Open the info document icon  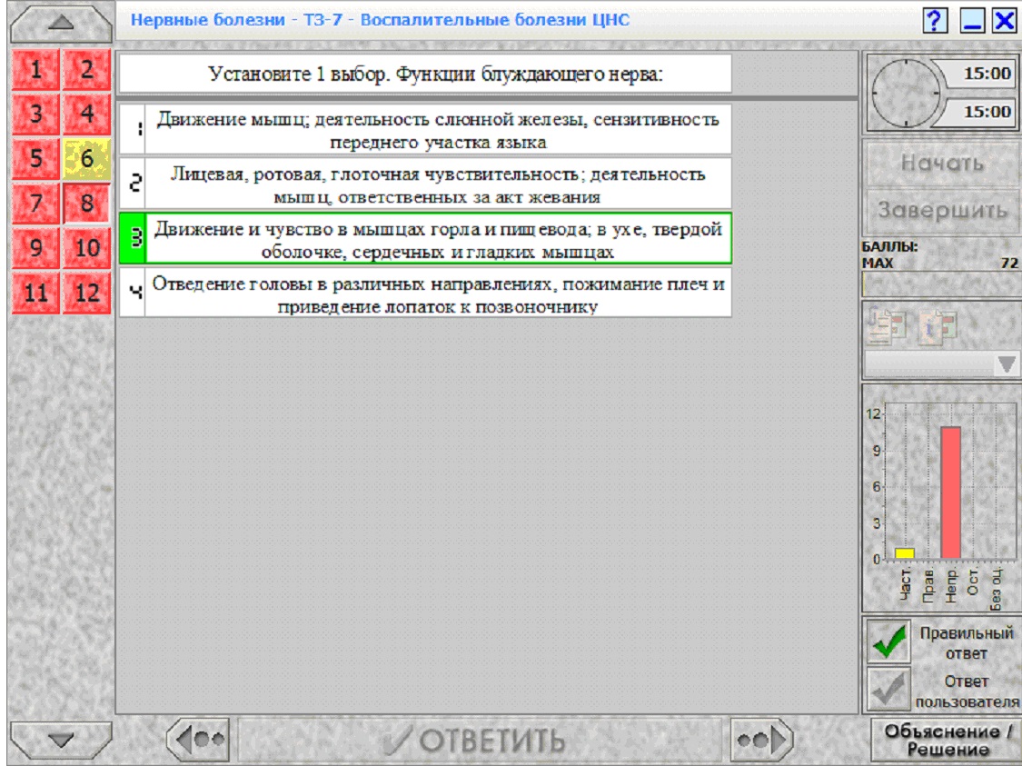[x=938, y=325]
